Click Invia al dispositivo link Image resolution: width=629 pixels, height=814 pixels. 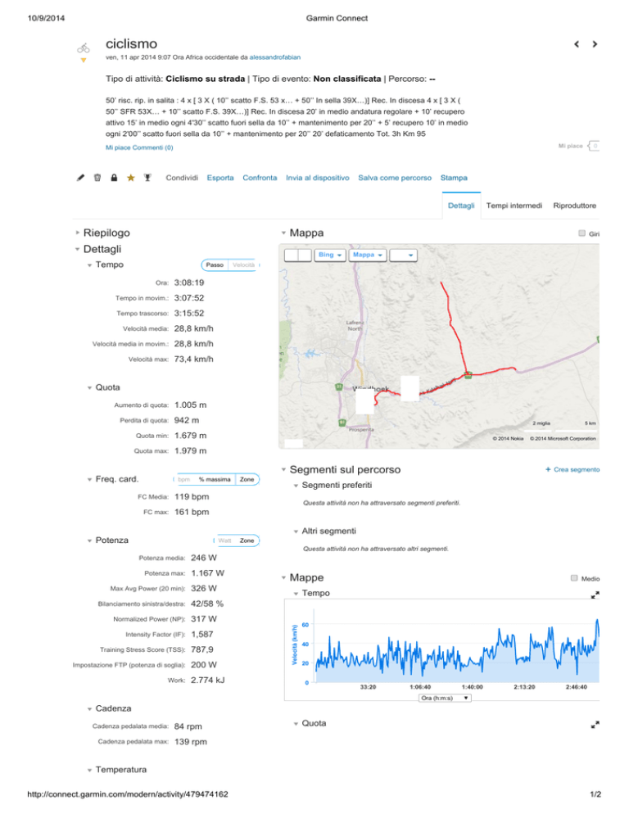[317, 178]
